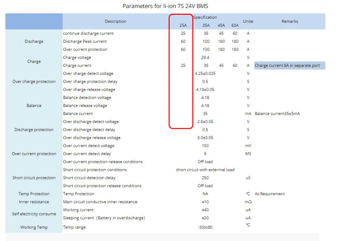348x241 pixels.
Task: Select the 'Unite' column header
Action: [x=248, y=21]
